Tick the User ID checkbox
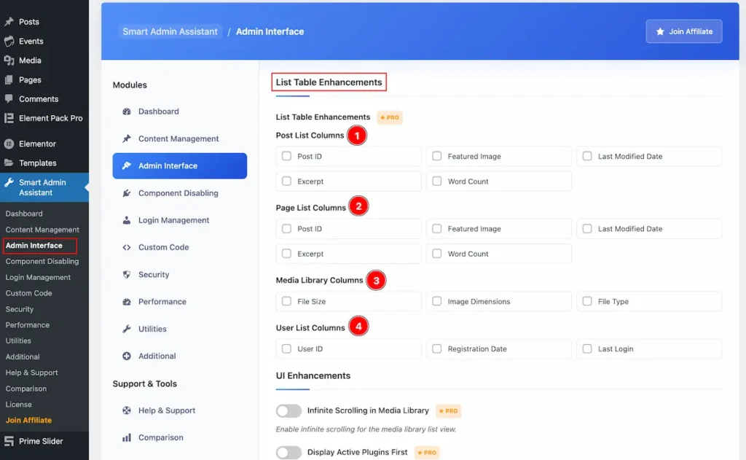The height and width of the screenshot is (460, 746). point(286,348)
